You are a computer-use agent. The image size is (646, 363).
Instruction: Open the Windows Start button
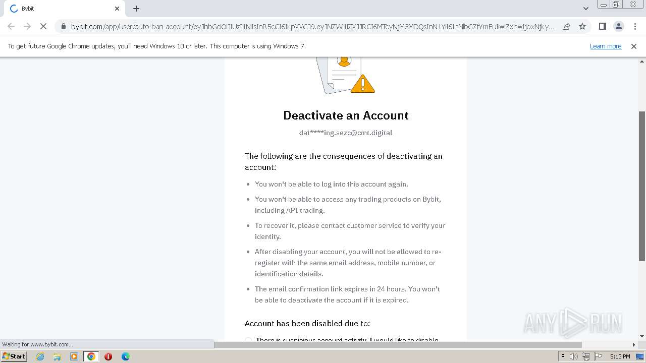pyautogui.click(x=14, y=356)
